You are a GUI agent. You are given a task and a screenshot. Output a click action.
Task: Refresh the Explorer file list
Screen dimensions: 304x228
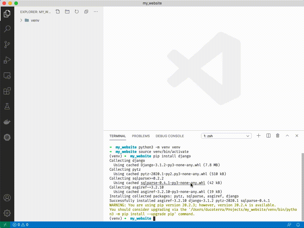click(77, 12)
